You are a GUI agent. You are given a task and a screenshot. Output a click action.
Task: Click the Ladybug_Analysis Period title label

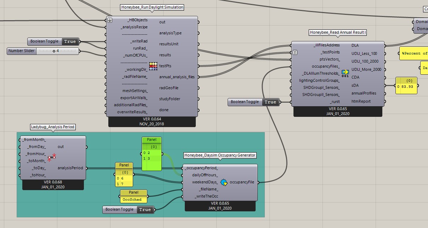point(53,127)
